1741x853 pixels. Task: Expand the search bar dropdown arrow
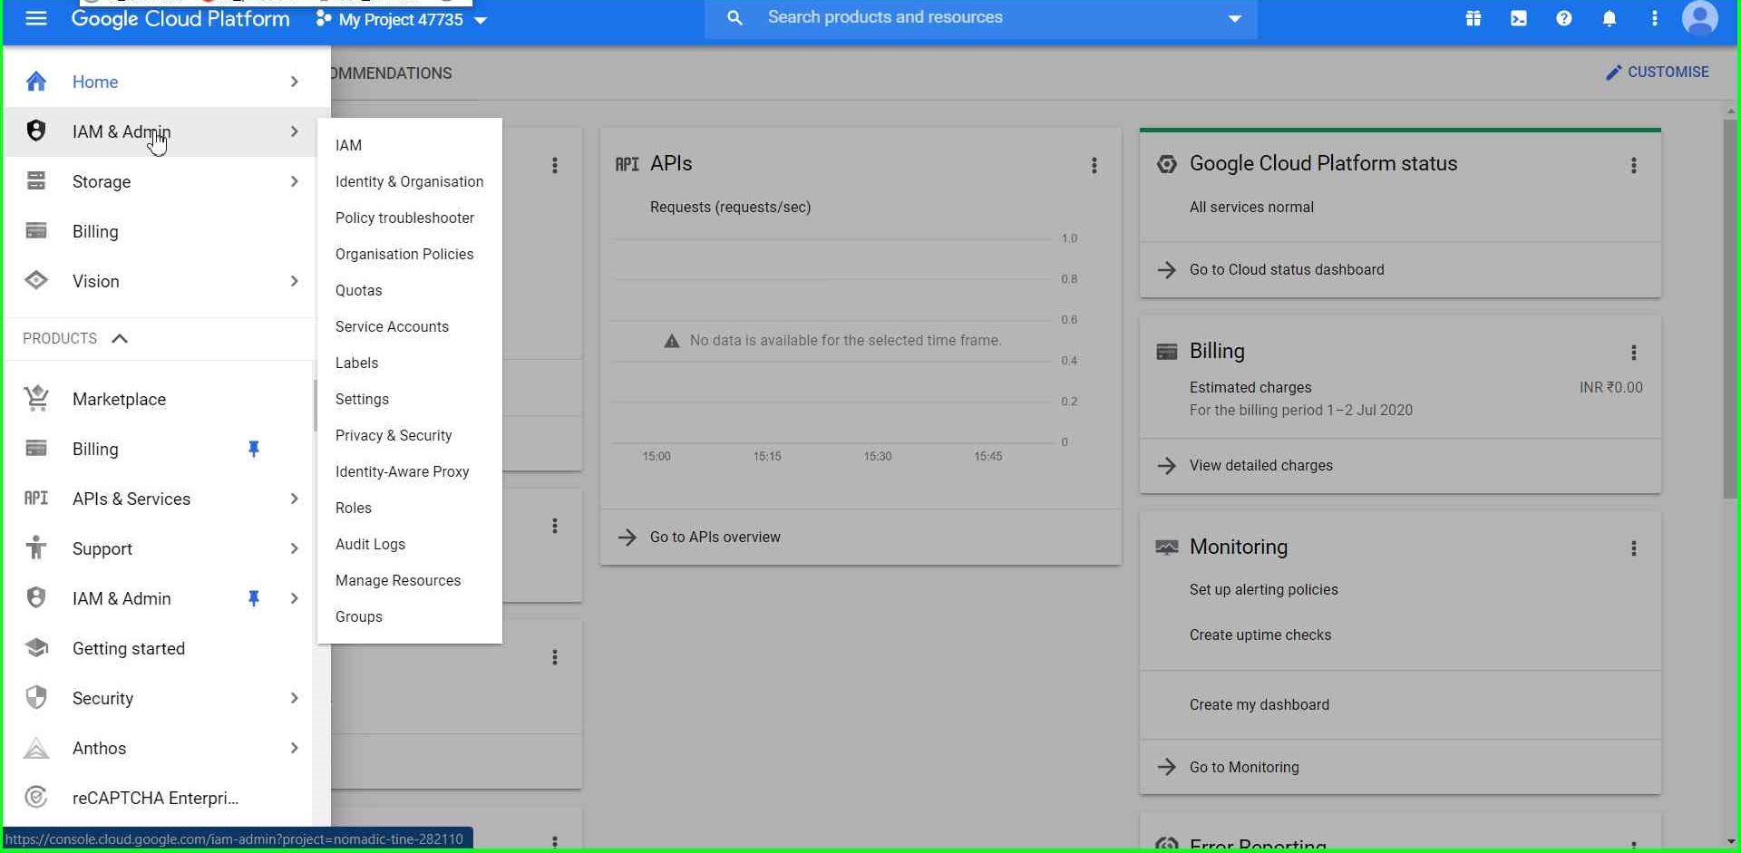pos(1234,17)
